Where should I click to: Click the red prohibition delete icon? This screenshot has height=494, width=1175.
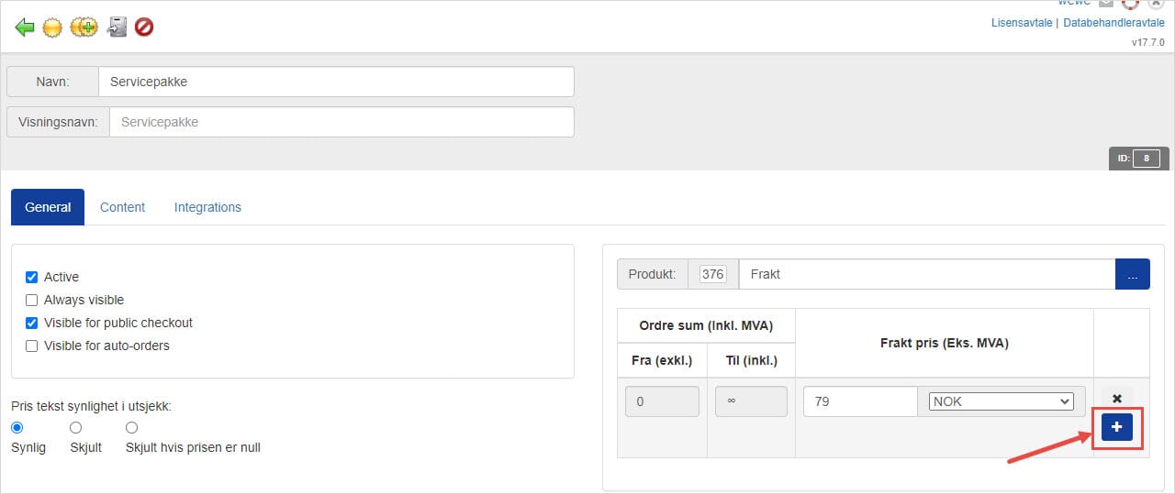[x=144, y=27]
